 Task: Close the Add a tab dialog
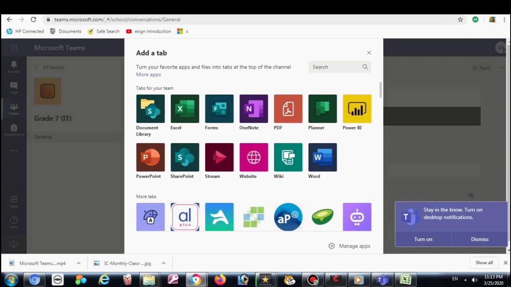[x=369, y=53]
